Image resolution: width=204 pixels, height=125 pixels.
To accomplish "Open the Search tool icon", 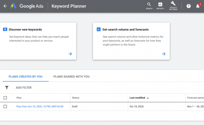I will (149, 6).
